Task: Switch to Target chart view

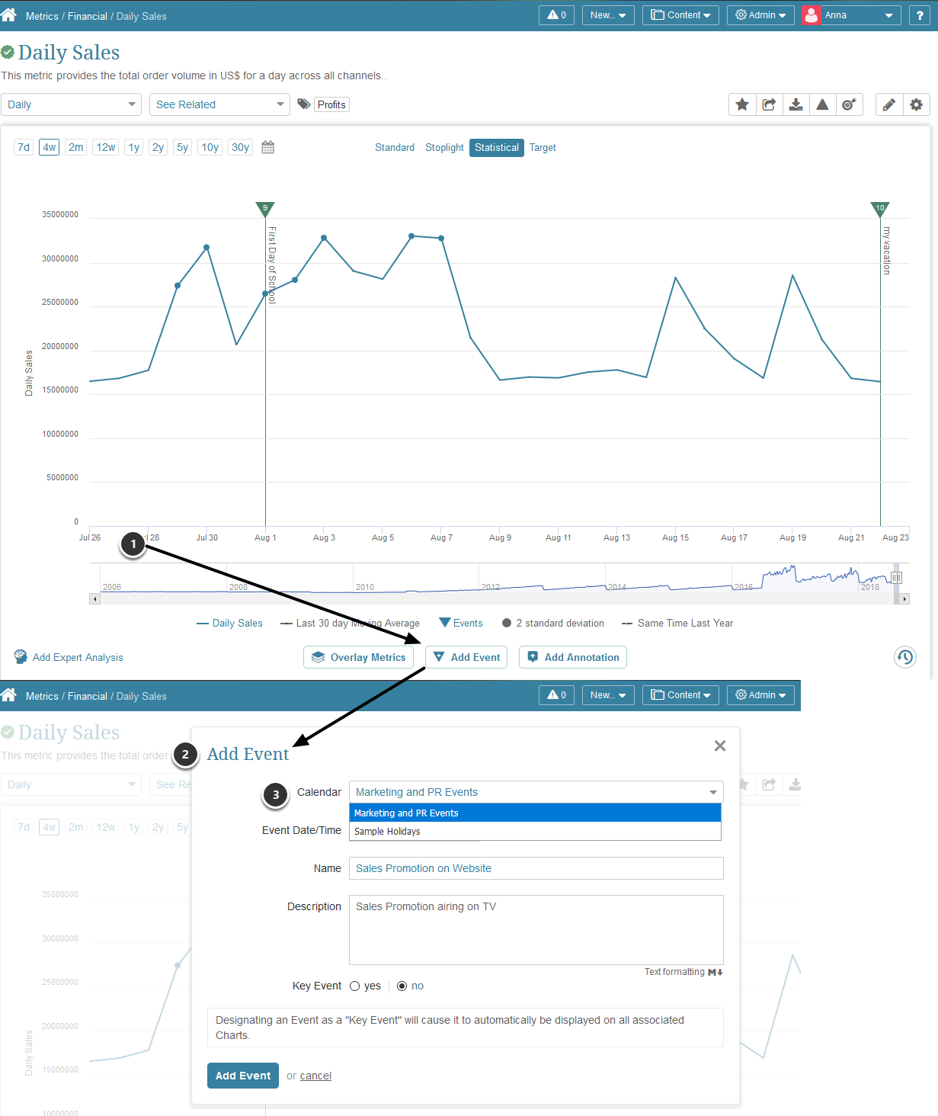Action: (543, 147)
